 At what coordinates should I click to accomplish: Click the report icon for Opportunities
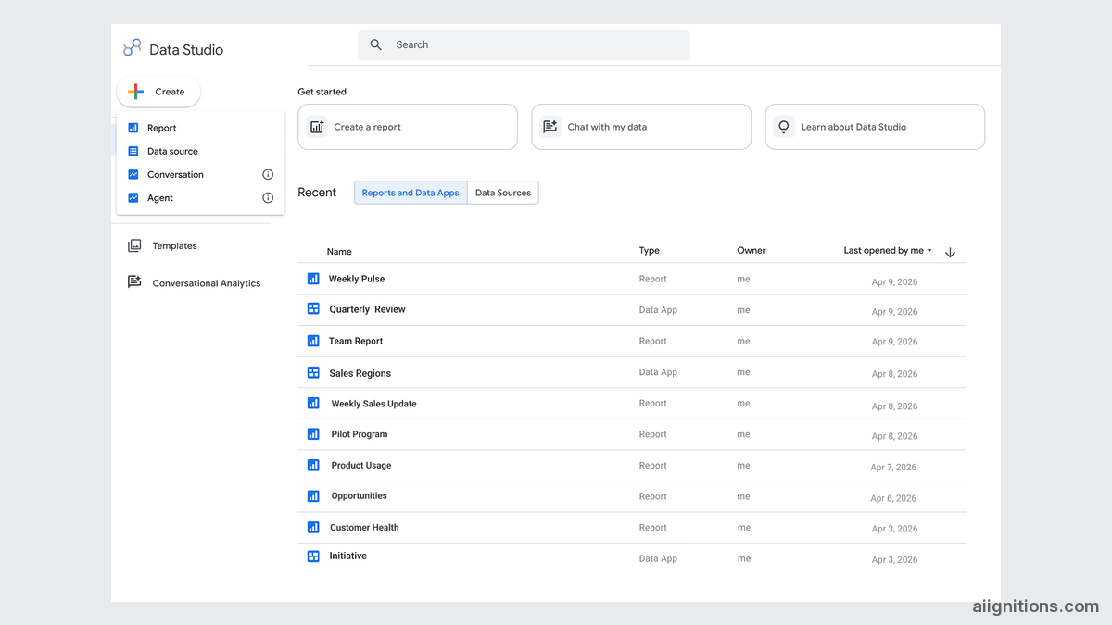point(313,495)
